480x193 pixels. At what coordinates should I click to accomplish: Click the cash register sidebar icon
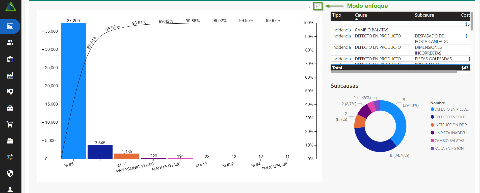click(10, 140)
